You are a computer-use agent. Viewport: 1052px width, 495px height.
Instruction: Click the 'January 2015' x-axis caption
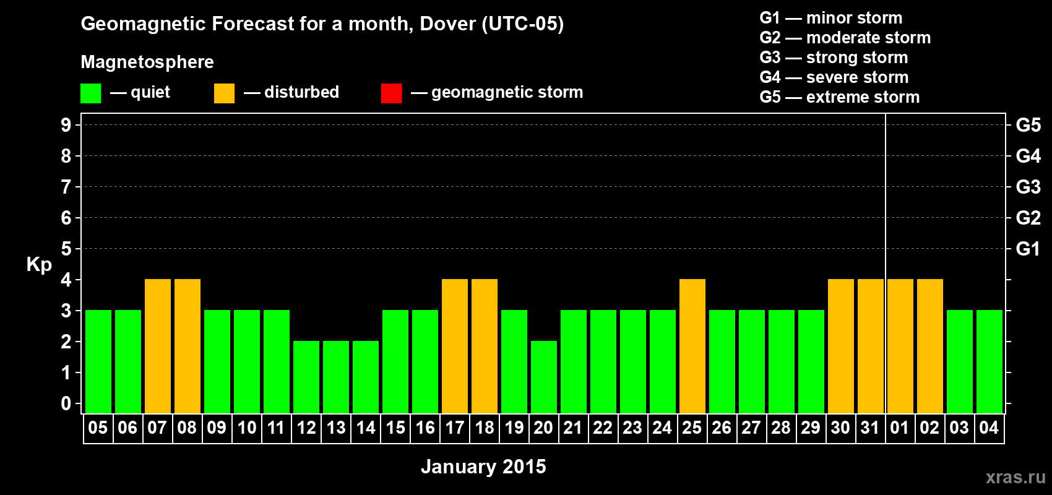pyautogui.click(x=483, y=467)
